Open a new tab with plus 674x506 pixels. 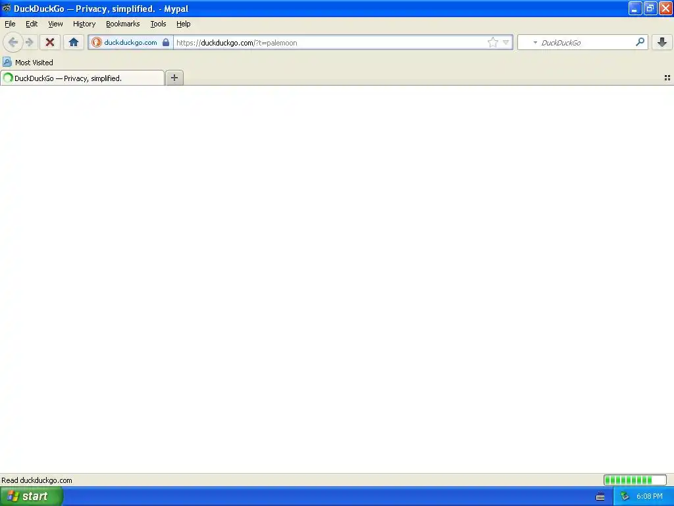point(174,78)
